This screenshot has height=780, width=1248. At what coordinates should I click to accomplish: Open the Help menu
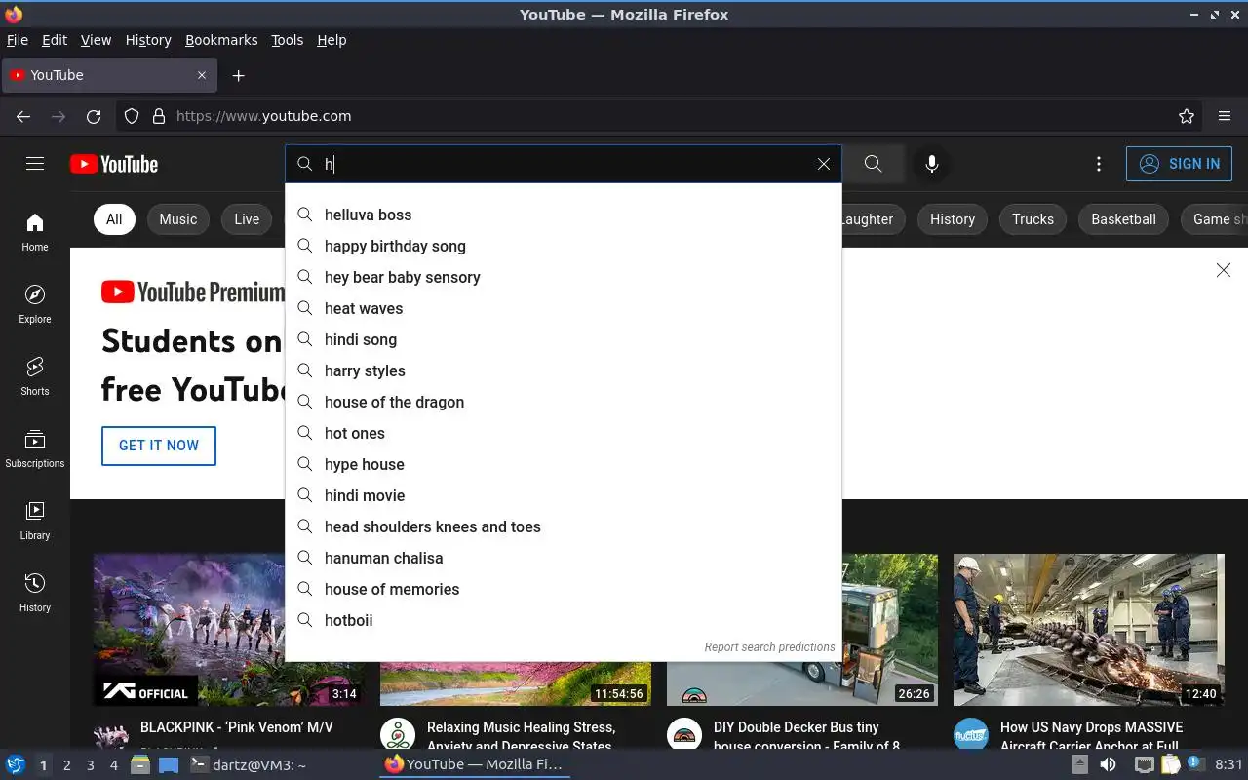click(x=331, y=40)
